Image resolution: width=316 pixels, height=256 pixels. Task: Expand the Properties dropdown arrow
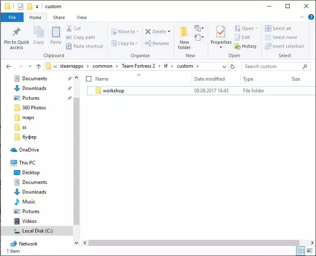pyautogui.click(x=221, y=47)
